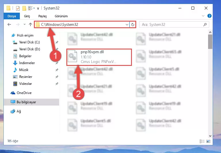221x153 pixels.
Task: Switch to the Görünüm tab
Action: coord(61,16)
